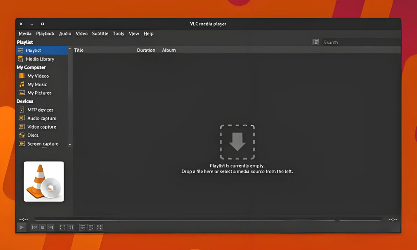Sort playlist by Album column header
The image size is (417, 250).
click(x=169, y=50)
